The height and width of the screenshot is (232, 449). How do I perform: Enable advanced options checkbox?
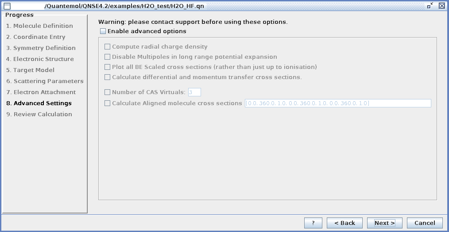coord(103,31)
